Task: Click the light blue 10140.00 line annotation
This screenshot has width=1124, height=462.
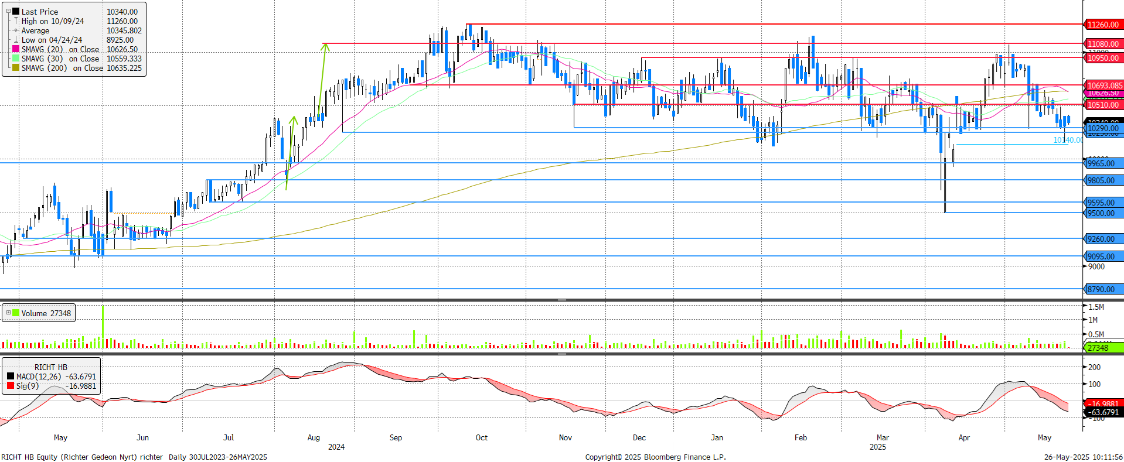Action: [x=1067, y=140]
